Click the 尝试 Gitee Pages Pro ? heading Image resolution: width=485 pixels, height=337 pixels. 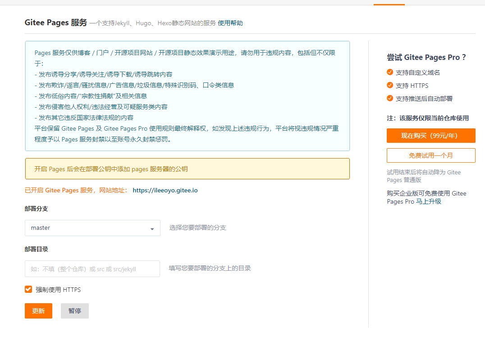tap(426, 58)
